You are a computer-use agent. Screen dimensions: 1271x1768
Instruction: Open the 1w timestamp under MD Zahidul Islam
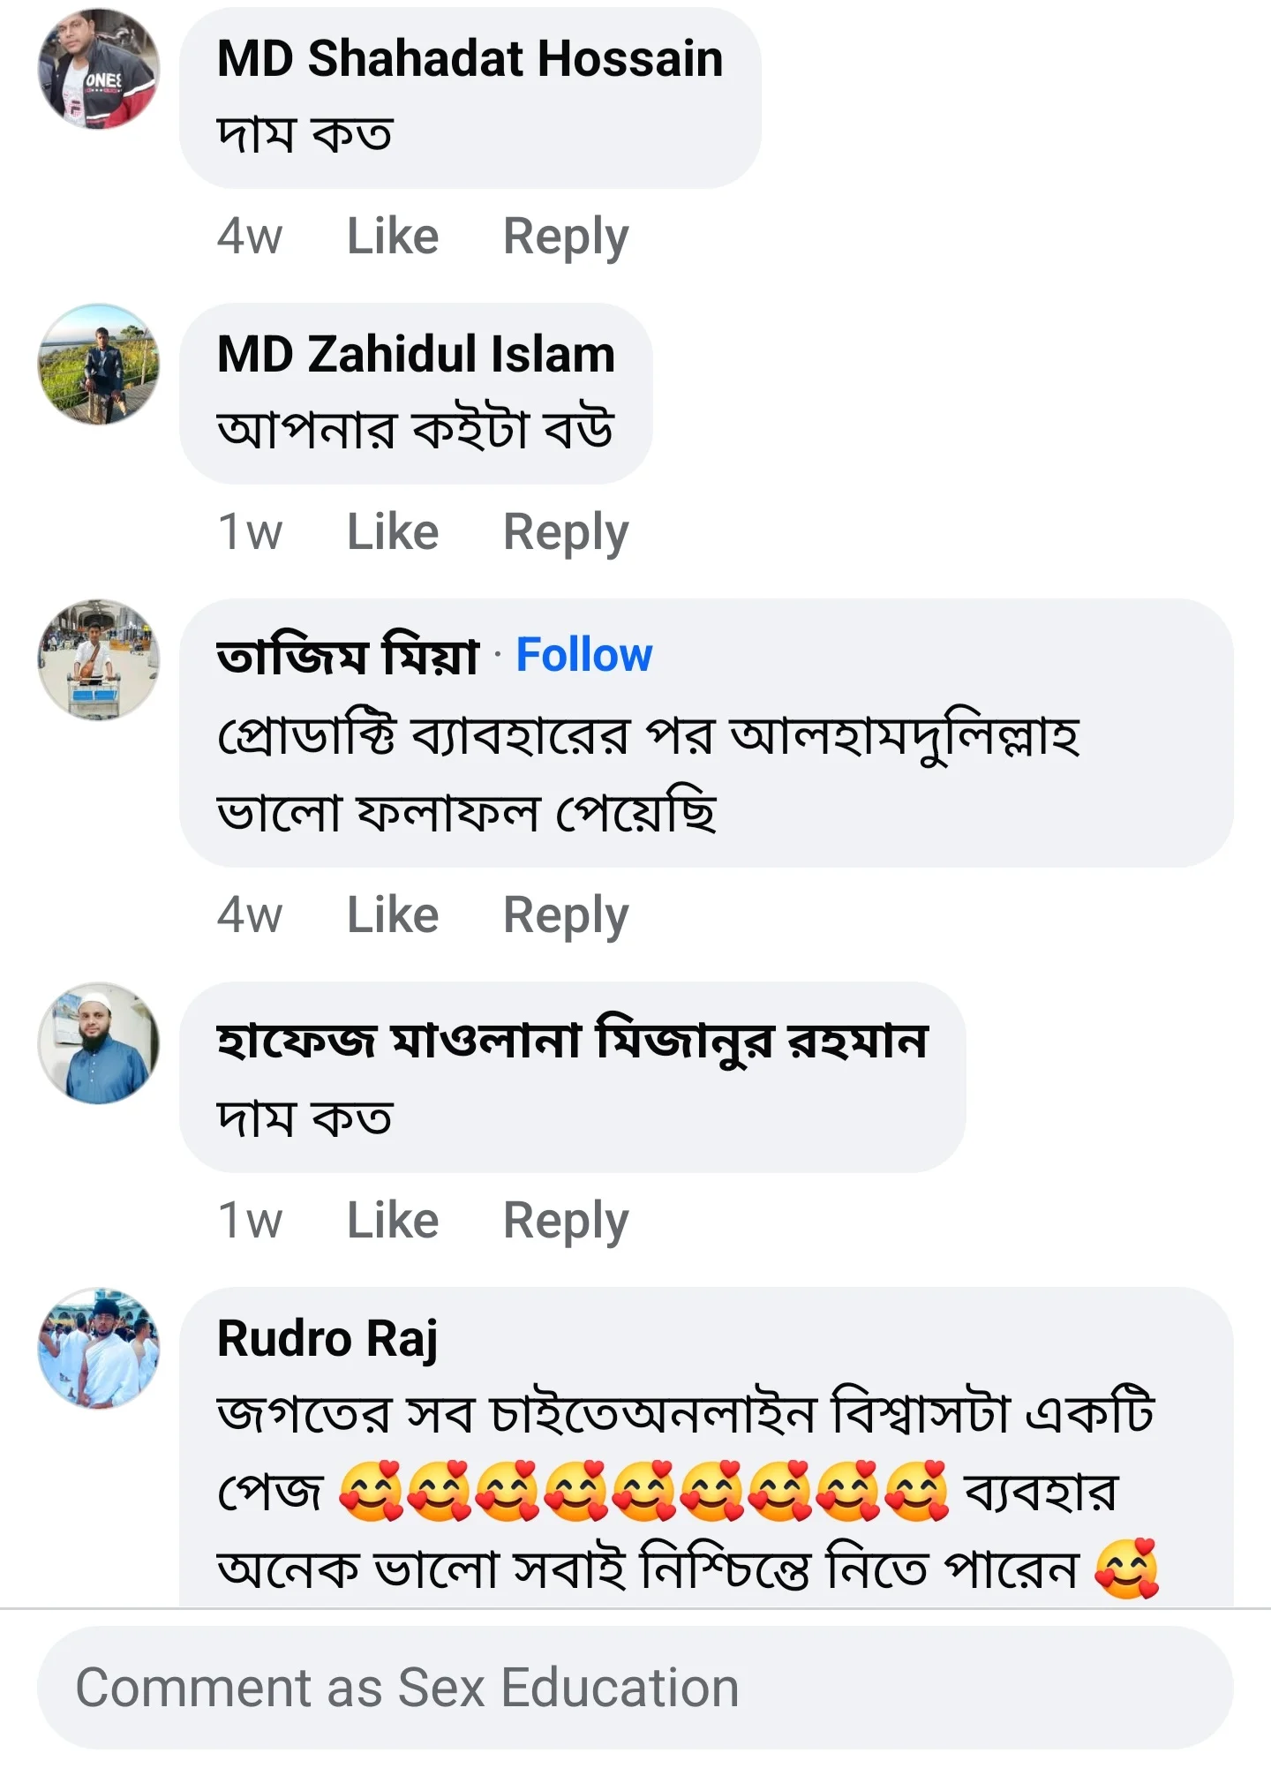[250, 530]
